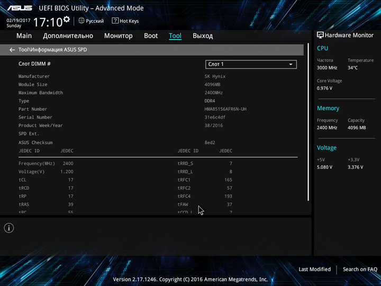
Task: Click tRAS value 39
Action: tap(71, 204)
